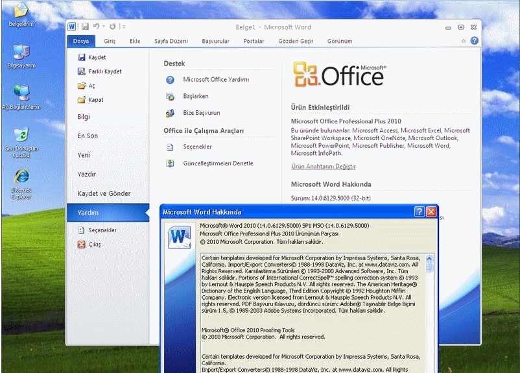Minimize the ribbon with the caret icon
Image resolution: width=520 pixels, height=373 pixels.
(464, 41)
